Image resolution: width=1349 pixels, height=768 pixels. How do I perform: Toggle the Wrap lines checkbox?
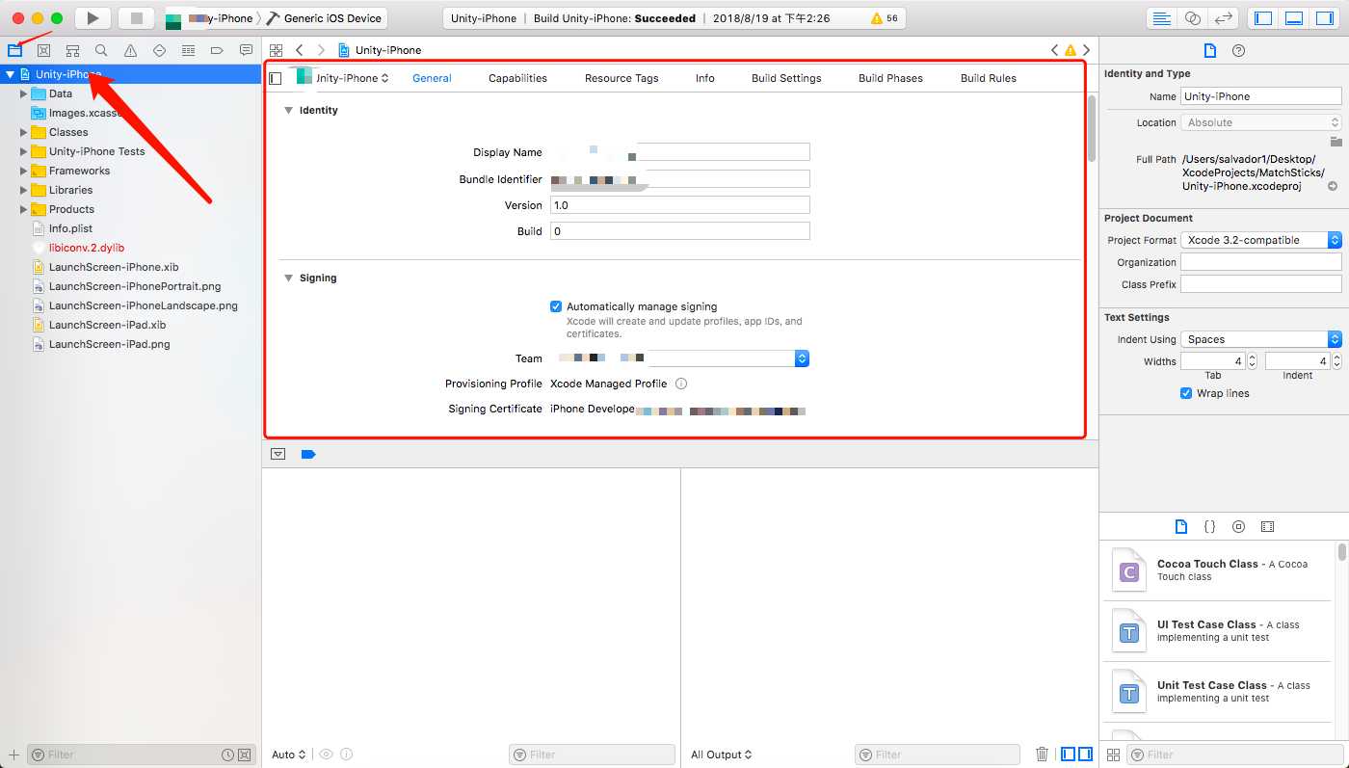1186,393
